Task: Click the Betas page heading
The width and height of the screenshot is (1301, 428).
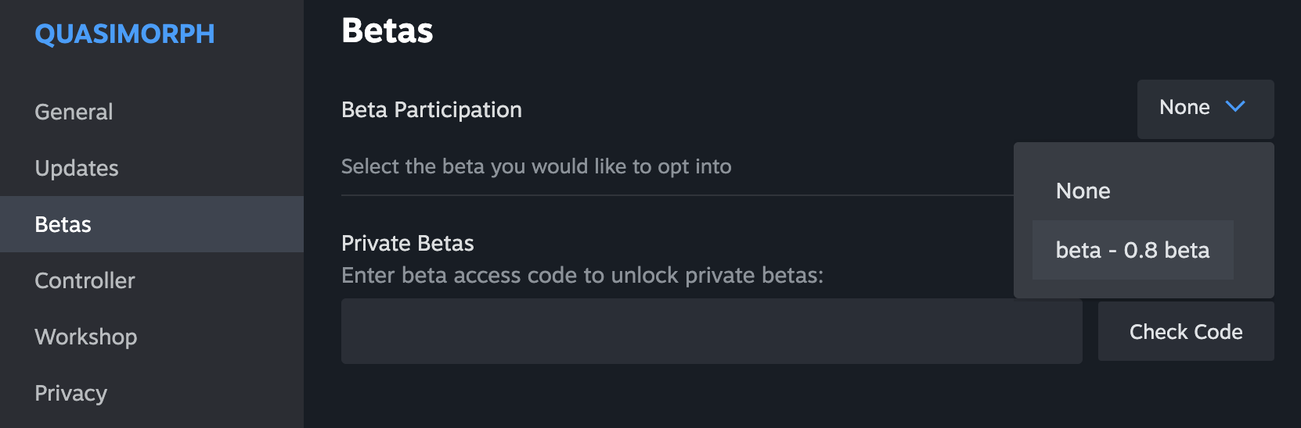Action: 387,30
